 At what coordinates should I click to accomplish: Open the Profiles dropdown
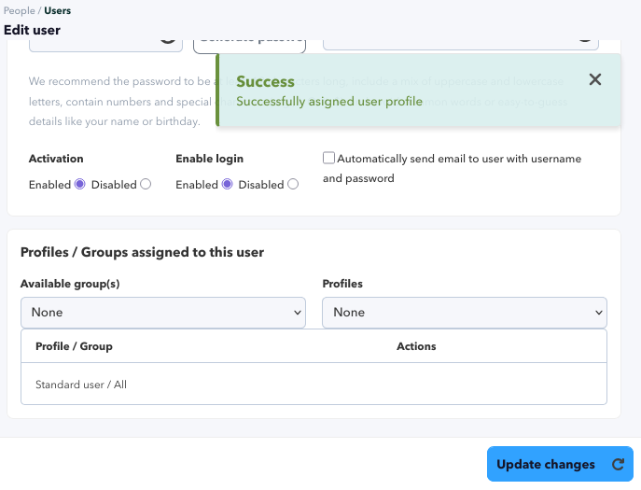pos(465,313)
